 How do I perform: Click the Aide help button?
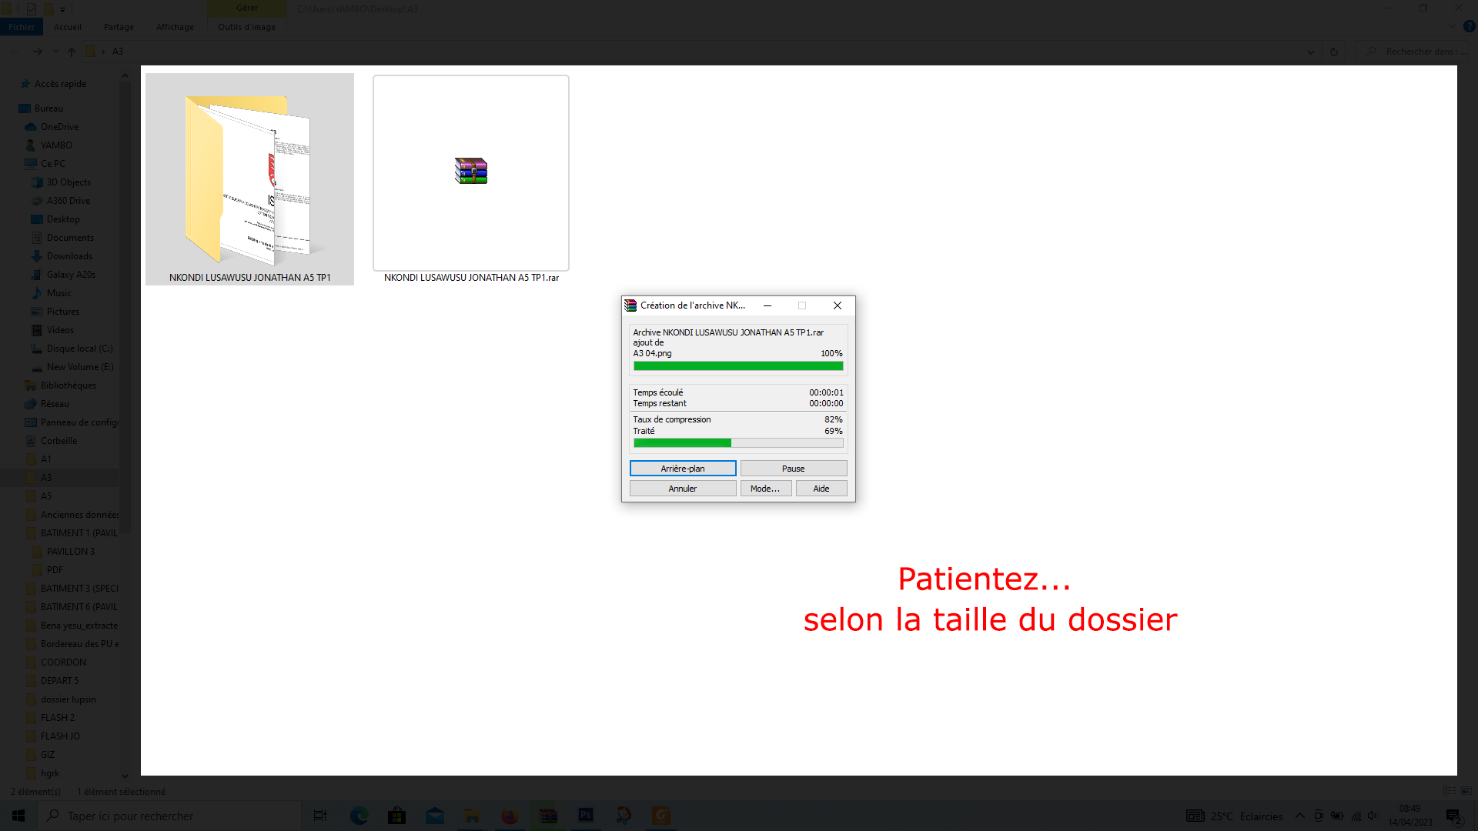point(821,489)
